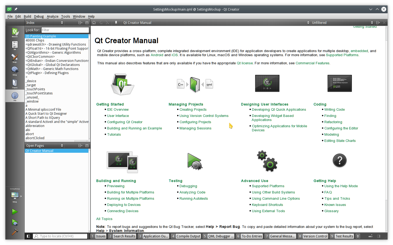
Task: Go to help Home page icon
Action: [x=94, y=23]
